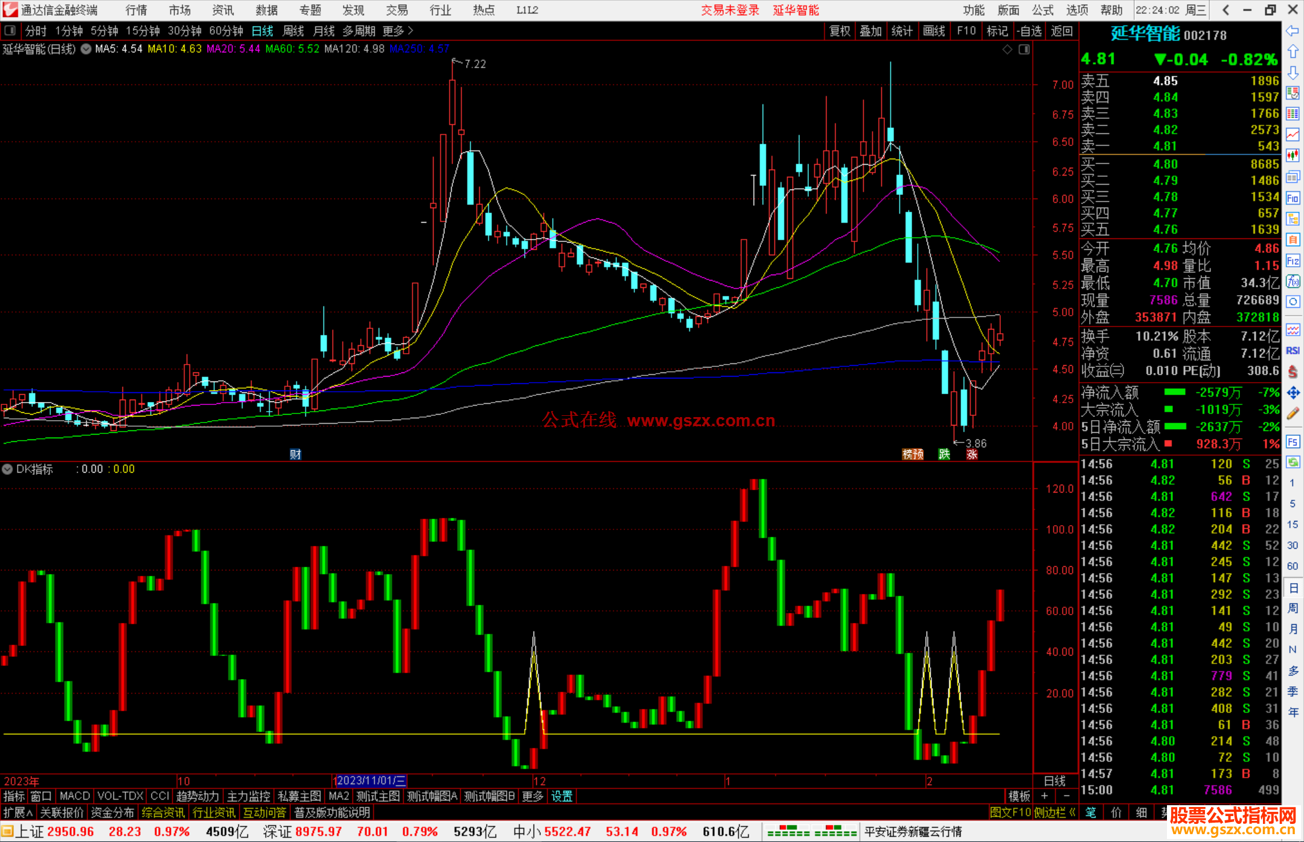Click the 复权 button
Screen dimensions: 1304x842
click(839, 31)
